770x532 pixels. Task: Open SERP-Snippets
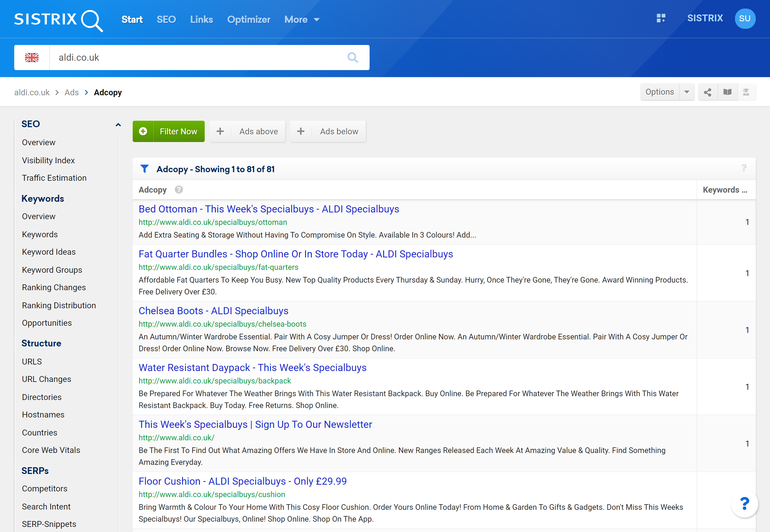49,524
